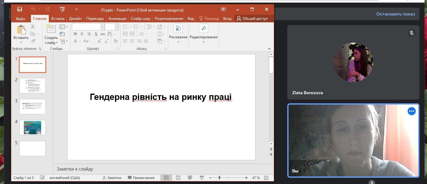
Task: Expand the Рисование drawing dropdown
Action: click(x=178, y=37)
